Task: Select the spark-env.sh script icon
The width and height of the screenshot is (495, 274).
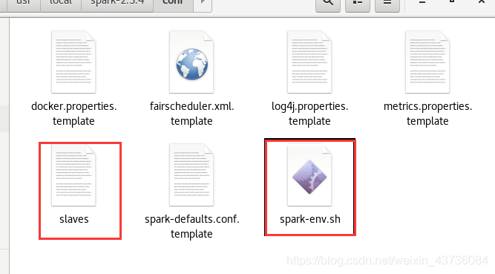Action: [x=309, y=174]
